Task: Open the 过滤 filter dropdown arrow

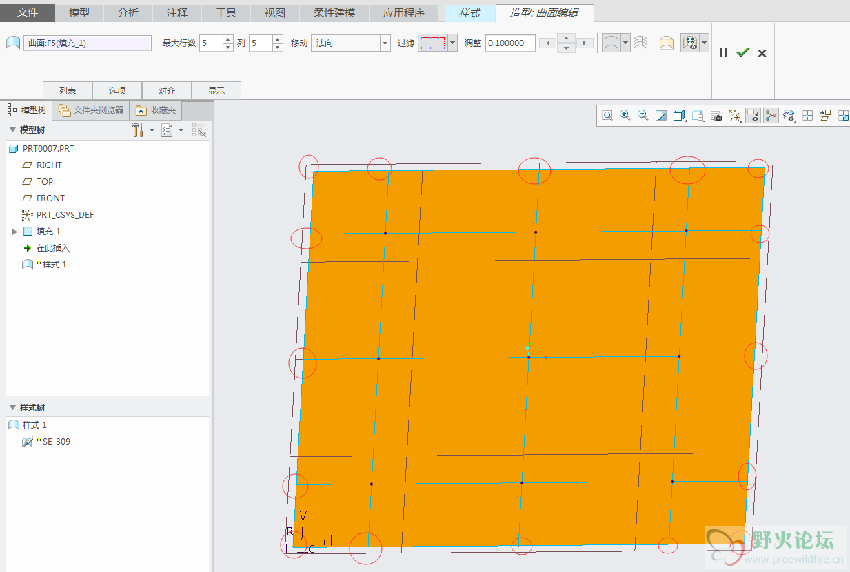Action: 452,43
